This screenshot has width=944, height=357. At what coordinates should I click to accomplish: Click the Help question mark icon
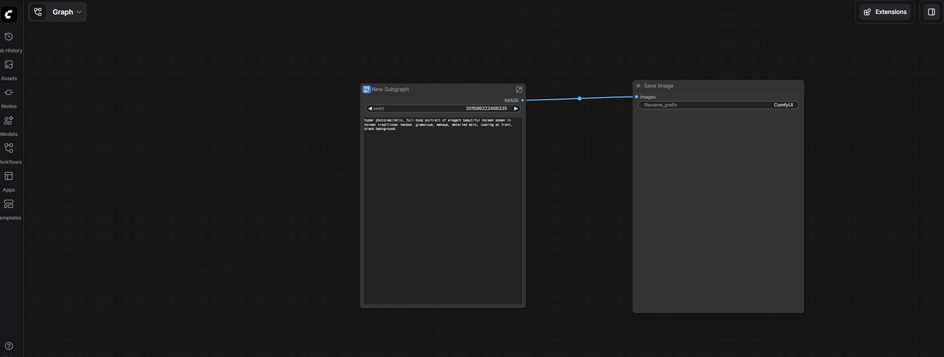[x=9, y=346]
